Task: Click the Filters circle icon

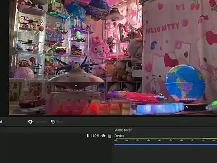Action: 53,121
